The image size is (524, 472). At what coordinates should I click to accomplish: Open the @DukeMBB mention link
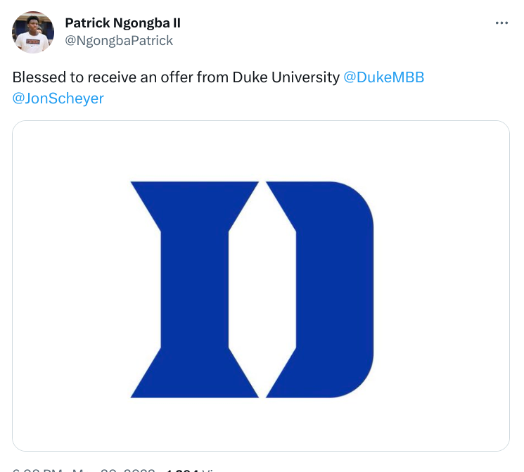[x=384, y=77]
